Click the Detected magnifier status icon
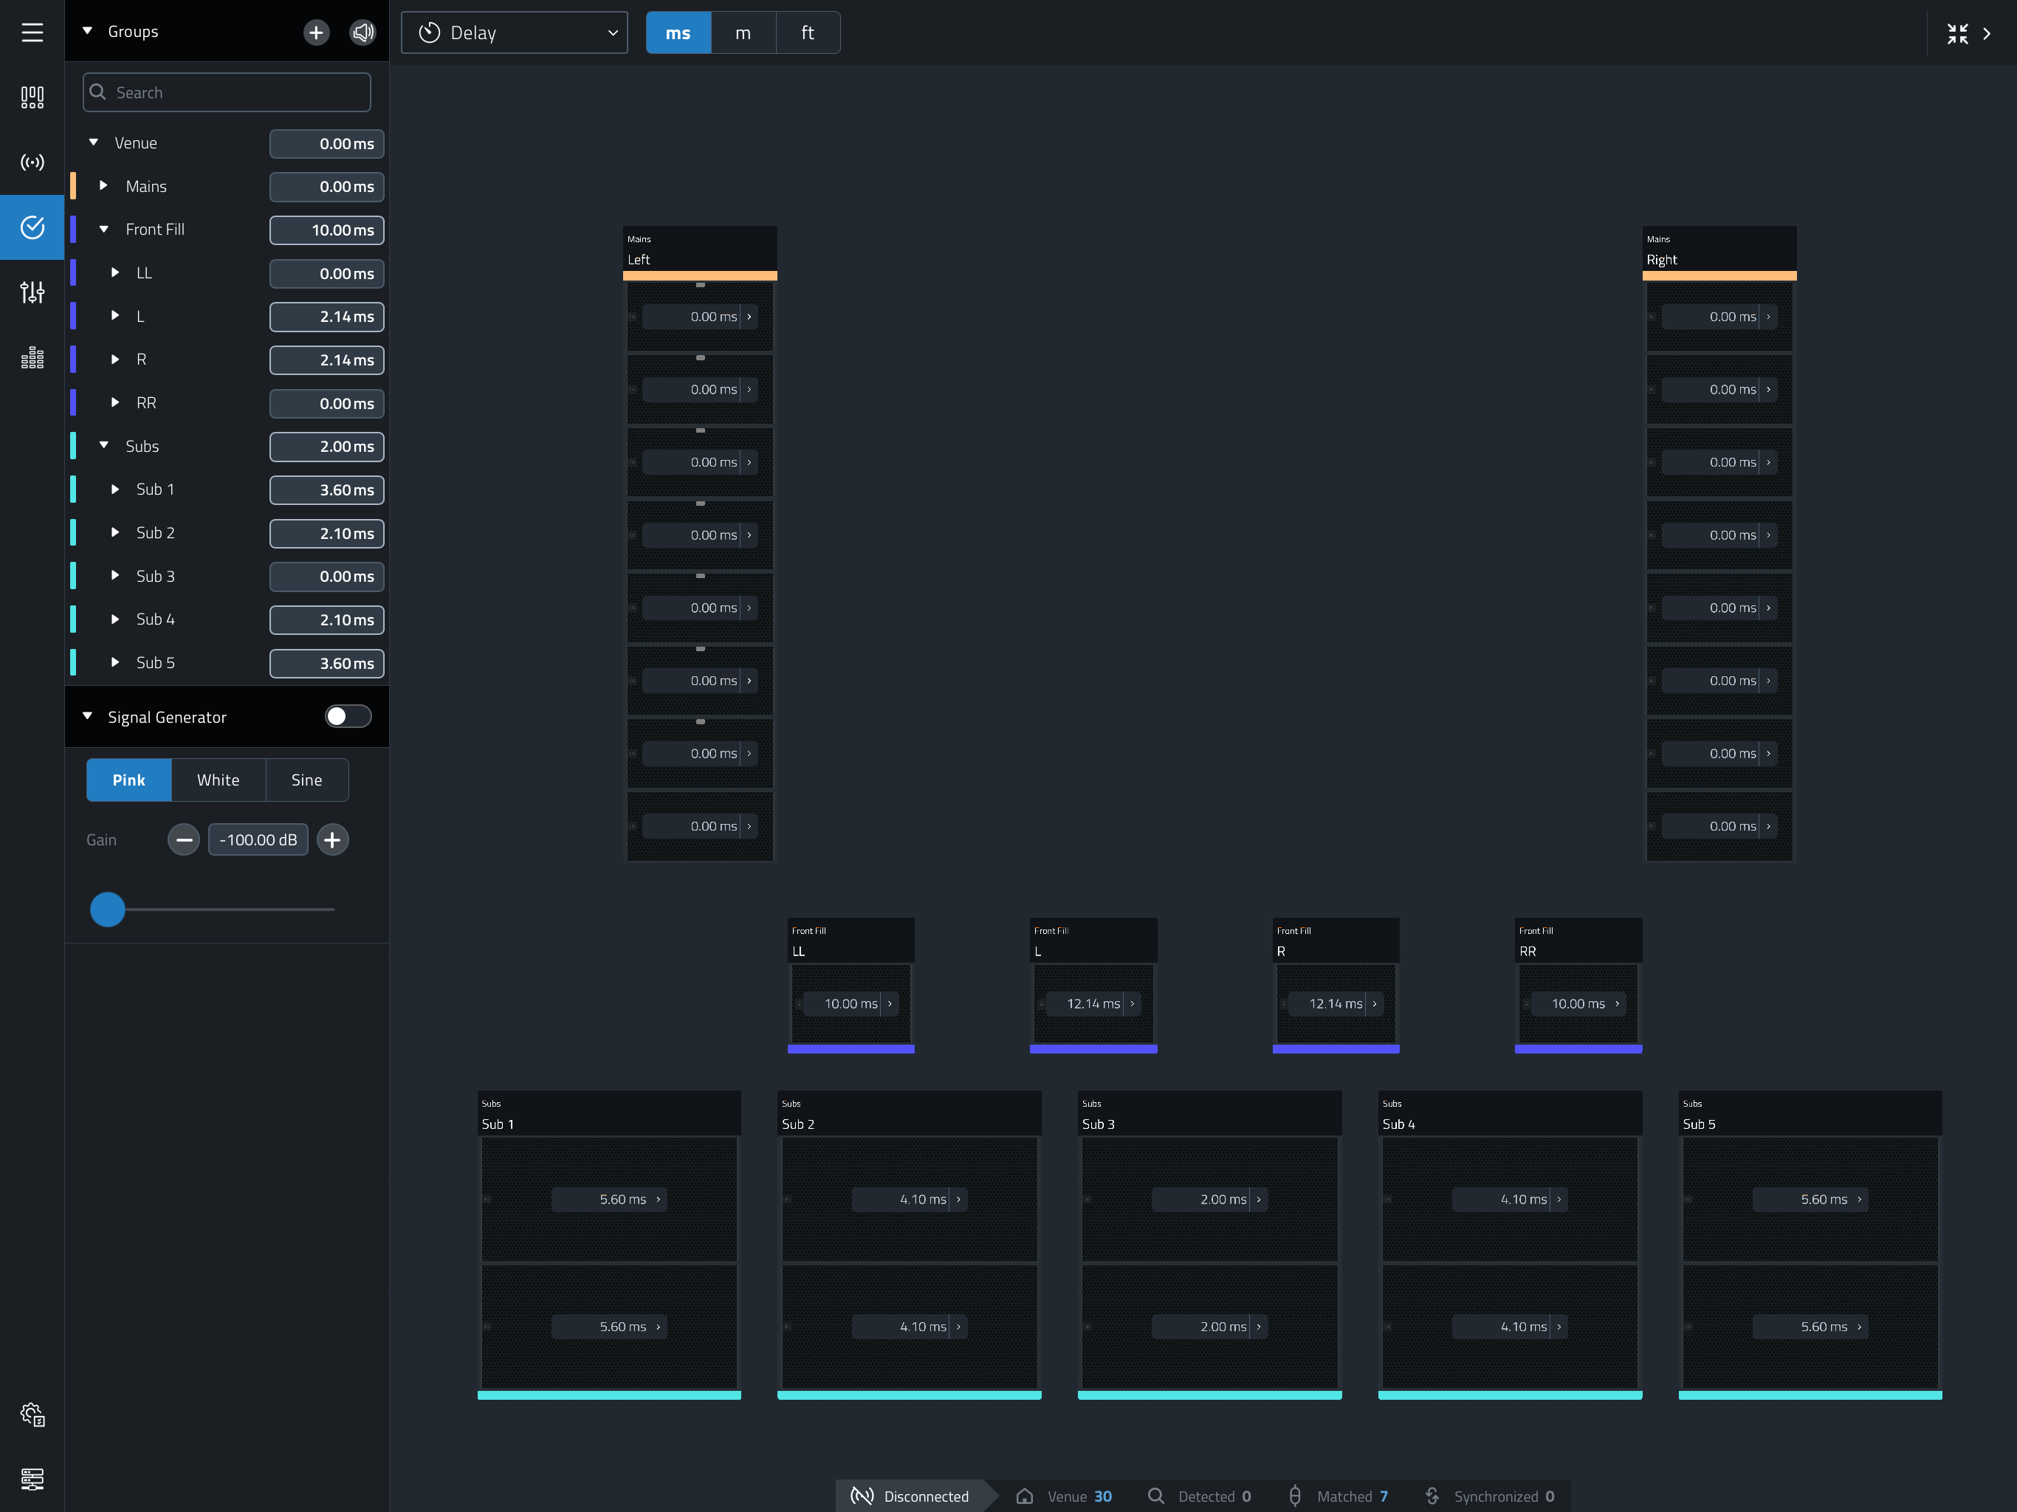2017x1512 pixels. 1155,1496
